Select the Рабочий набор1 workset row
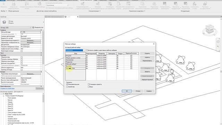 (x=102, y=64)
